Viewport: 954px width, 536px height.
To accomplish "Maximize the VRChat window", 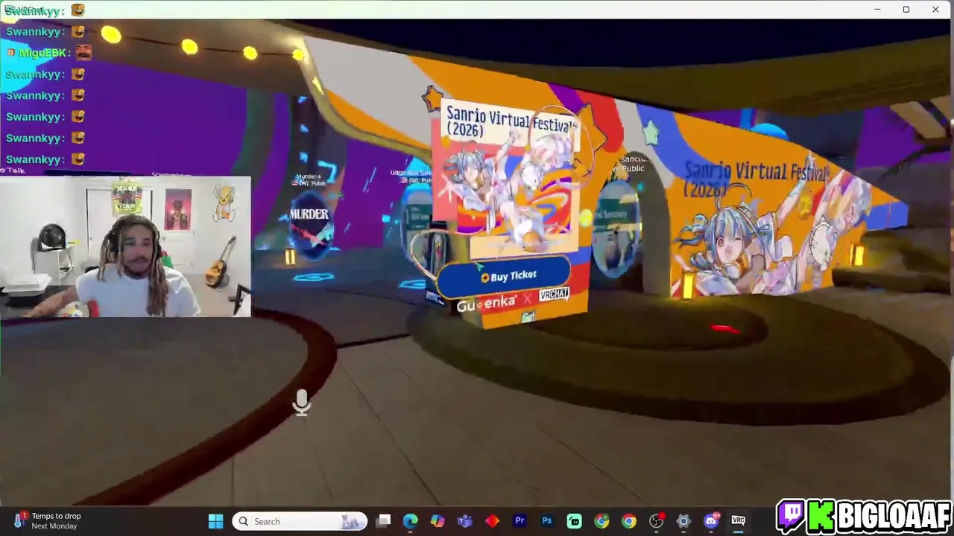I will point(906,10).
